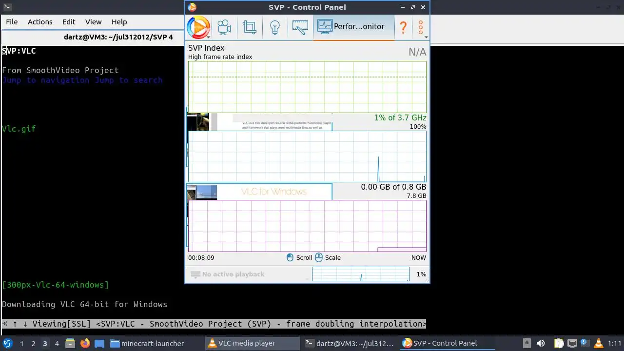Viewport: 624px width, 351px height.
Task: Follow Jump to navigation link in terminal
Action: point(46,80)
